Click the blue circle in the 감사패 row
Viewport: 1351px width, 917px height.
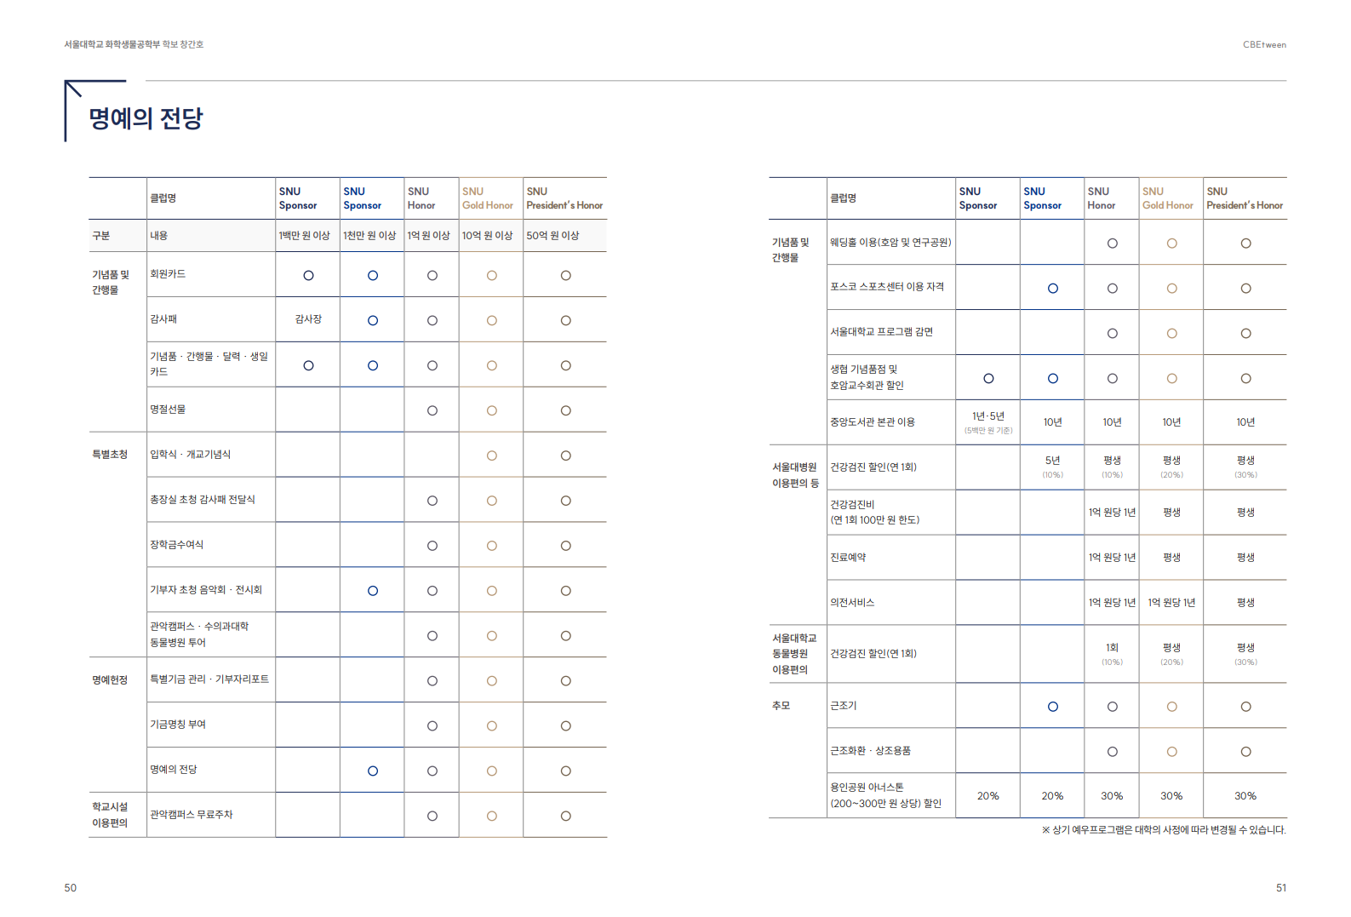372,321
